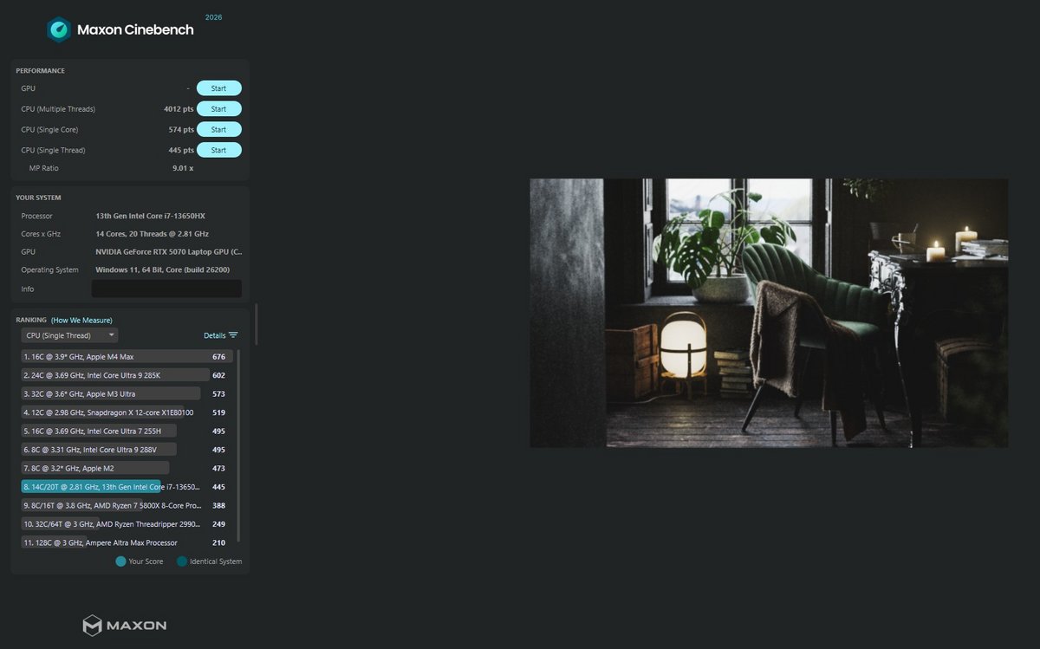Click the RANKING section heading
This screenshot has height=649, width=1040.
point(31,321)
